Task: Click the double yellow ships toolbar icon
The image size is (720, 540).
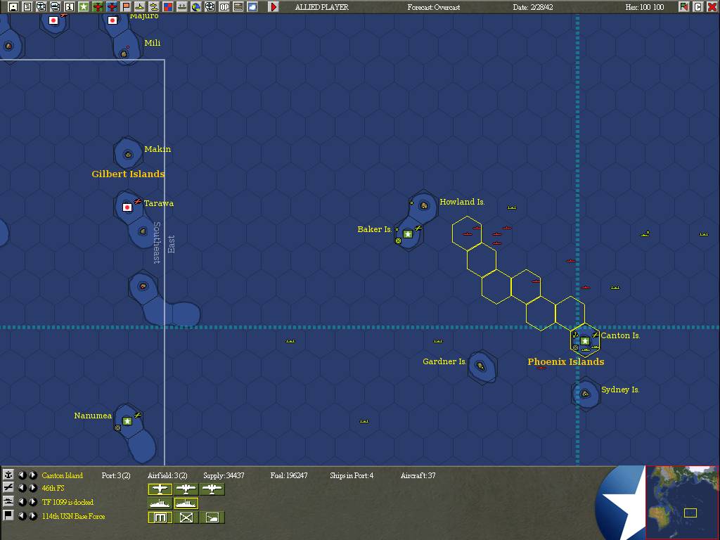Action: [x=154, y=6]
